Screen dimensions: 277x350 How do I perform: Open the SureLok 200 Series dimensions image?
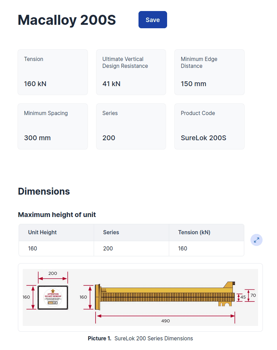click(141, 297)
